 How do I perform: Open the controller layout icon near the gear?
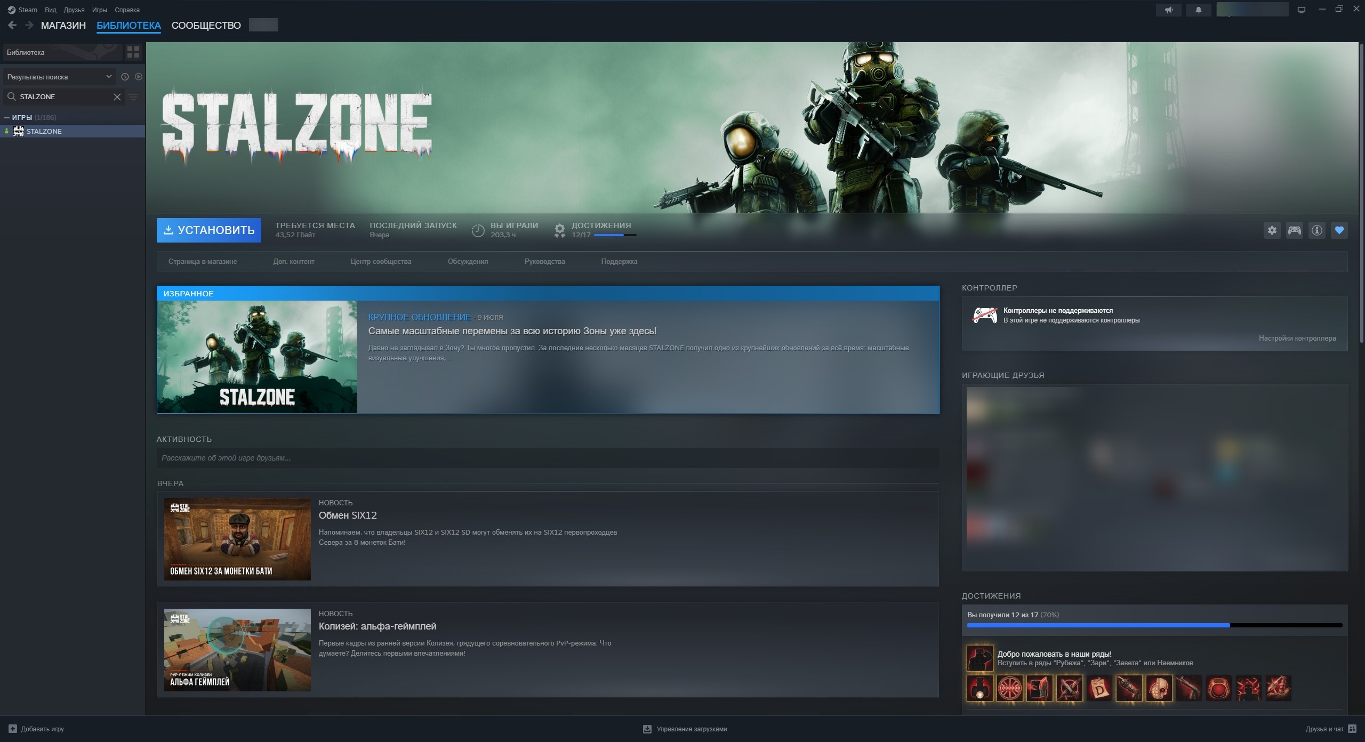coord(1295,230)
